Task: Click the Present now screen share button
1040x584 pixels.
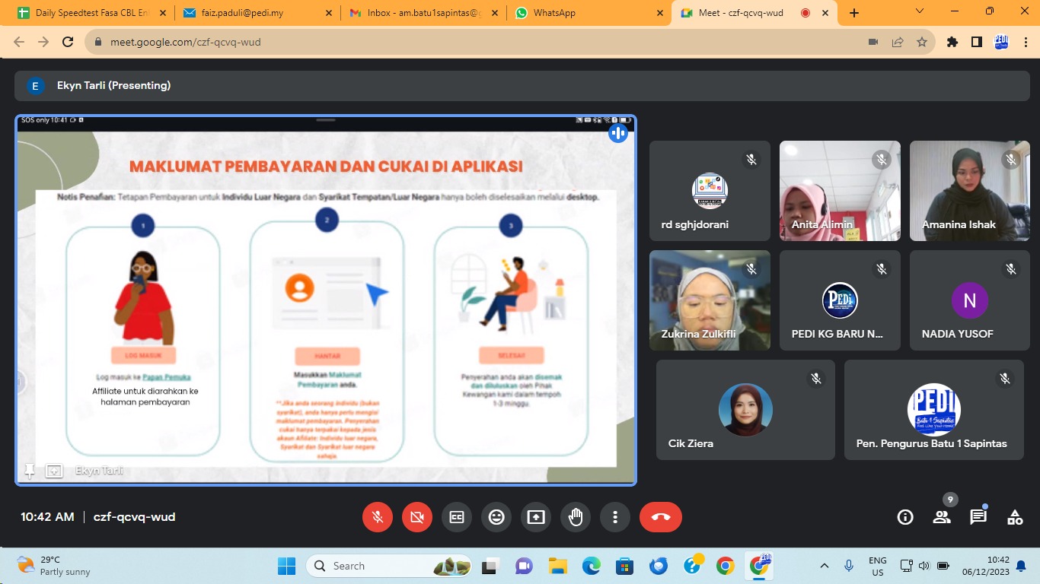Action: point(536,517)
